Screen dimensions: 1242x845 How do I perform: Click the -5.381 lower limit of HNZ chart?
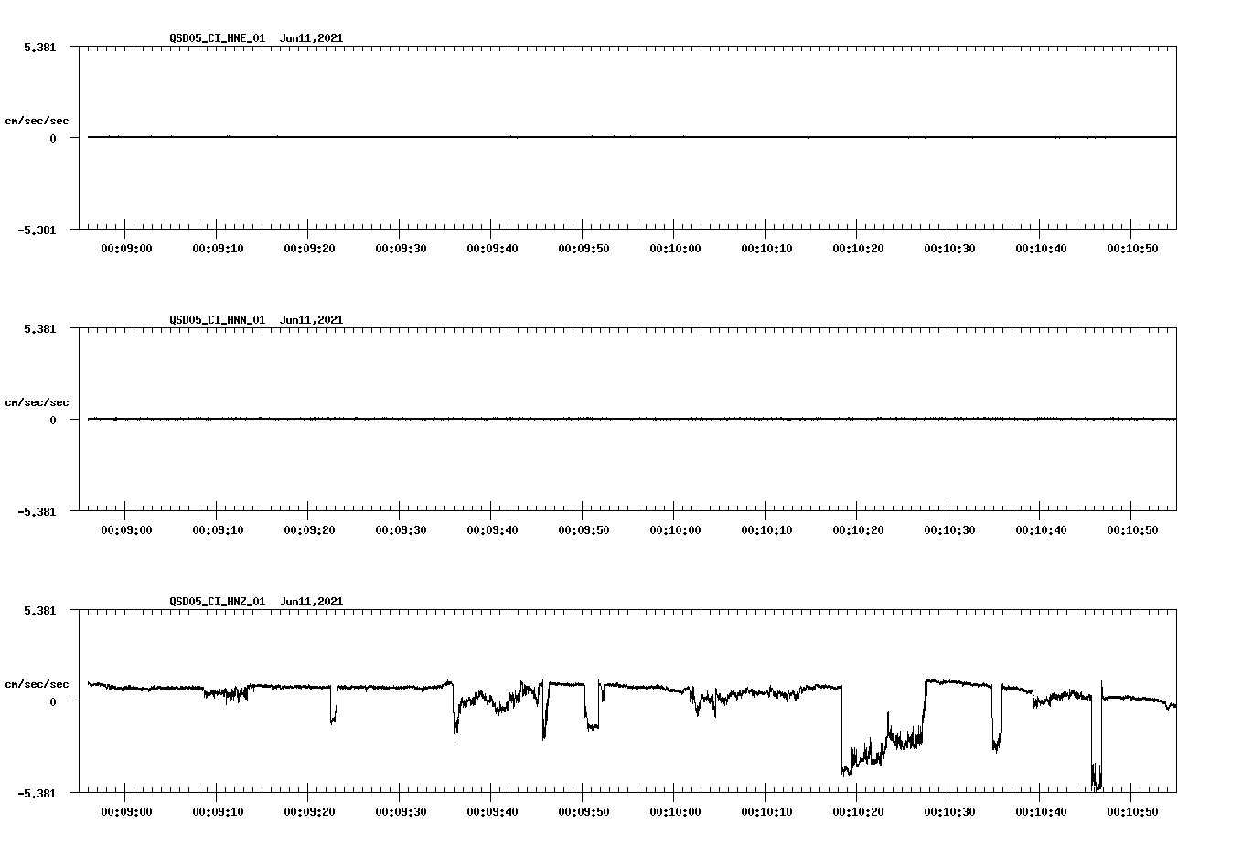(x=37, y=794)
